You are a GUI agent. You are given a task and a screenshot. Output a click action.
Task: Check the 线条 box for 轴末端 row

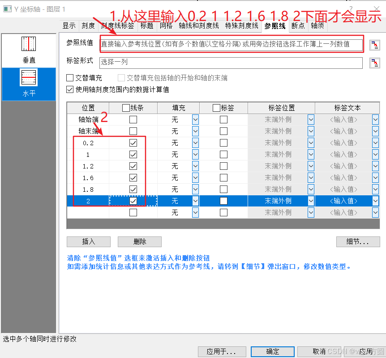coord(133,131)
